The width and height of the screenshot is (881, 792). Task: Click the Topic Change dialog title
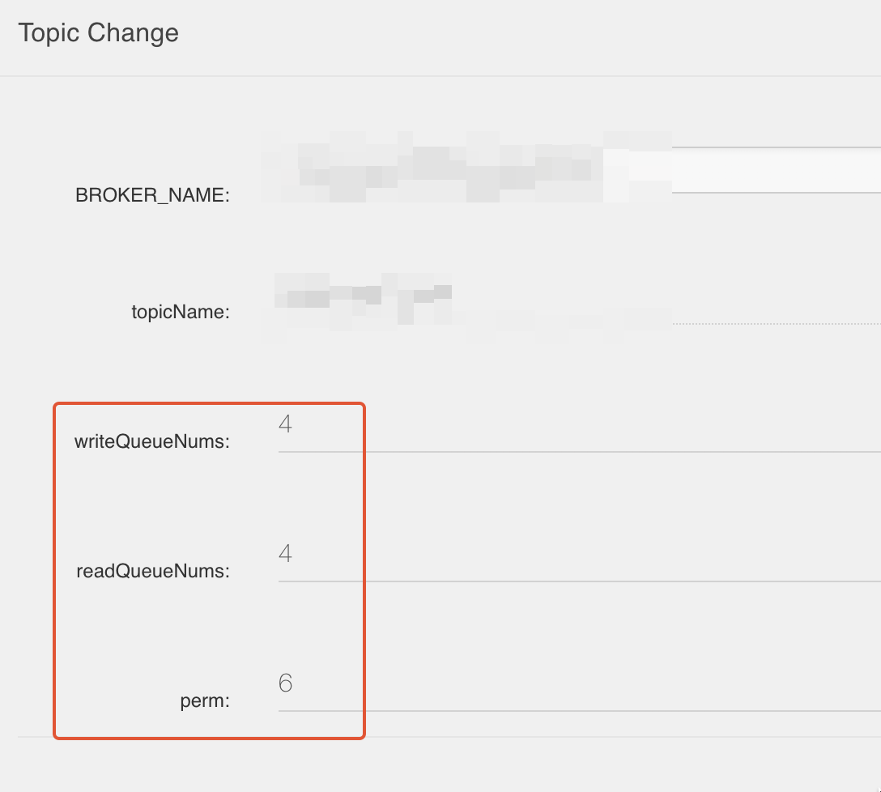98,32
